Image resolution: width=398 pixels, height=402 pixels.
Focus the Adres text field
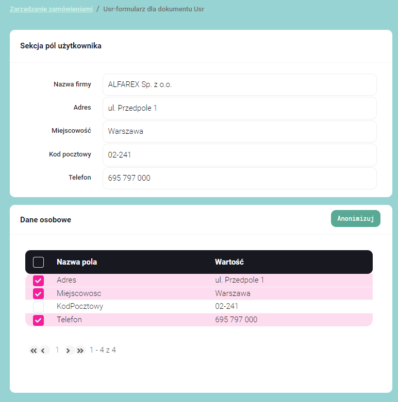[239, 108]
